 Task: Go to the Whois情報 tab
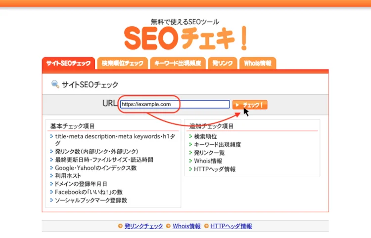(258, 63)
